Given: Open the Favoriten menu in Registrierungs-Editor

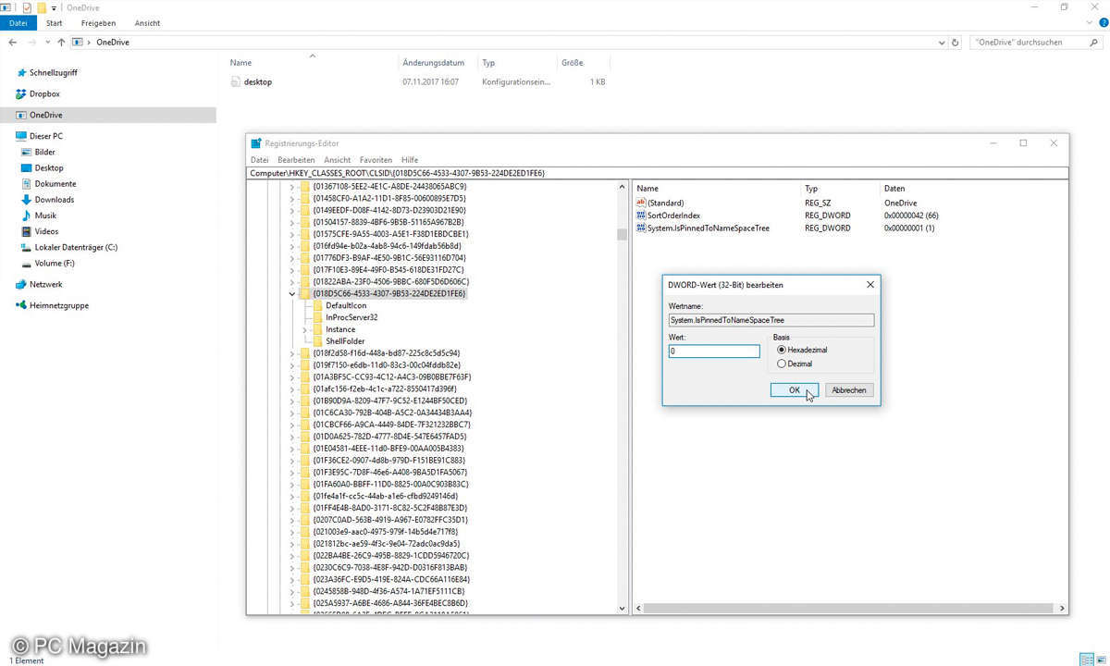Looking at the screenshot, I should pyautogui.click(x=376, y=160).
